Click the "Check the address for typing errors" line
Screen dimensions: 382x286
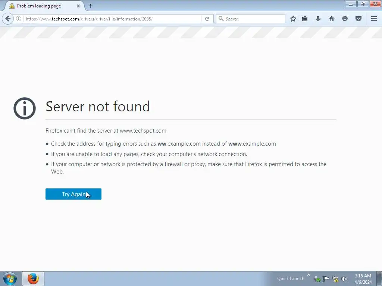click(x=163, y=144)
